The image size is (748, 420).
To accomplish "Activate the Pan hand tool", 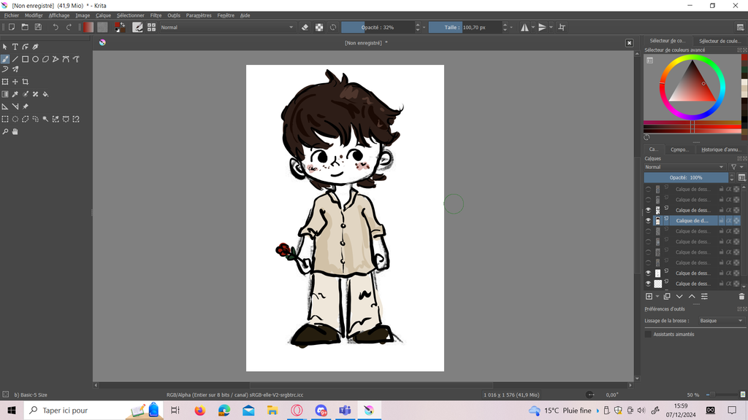I will tap(15, 132).
